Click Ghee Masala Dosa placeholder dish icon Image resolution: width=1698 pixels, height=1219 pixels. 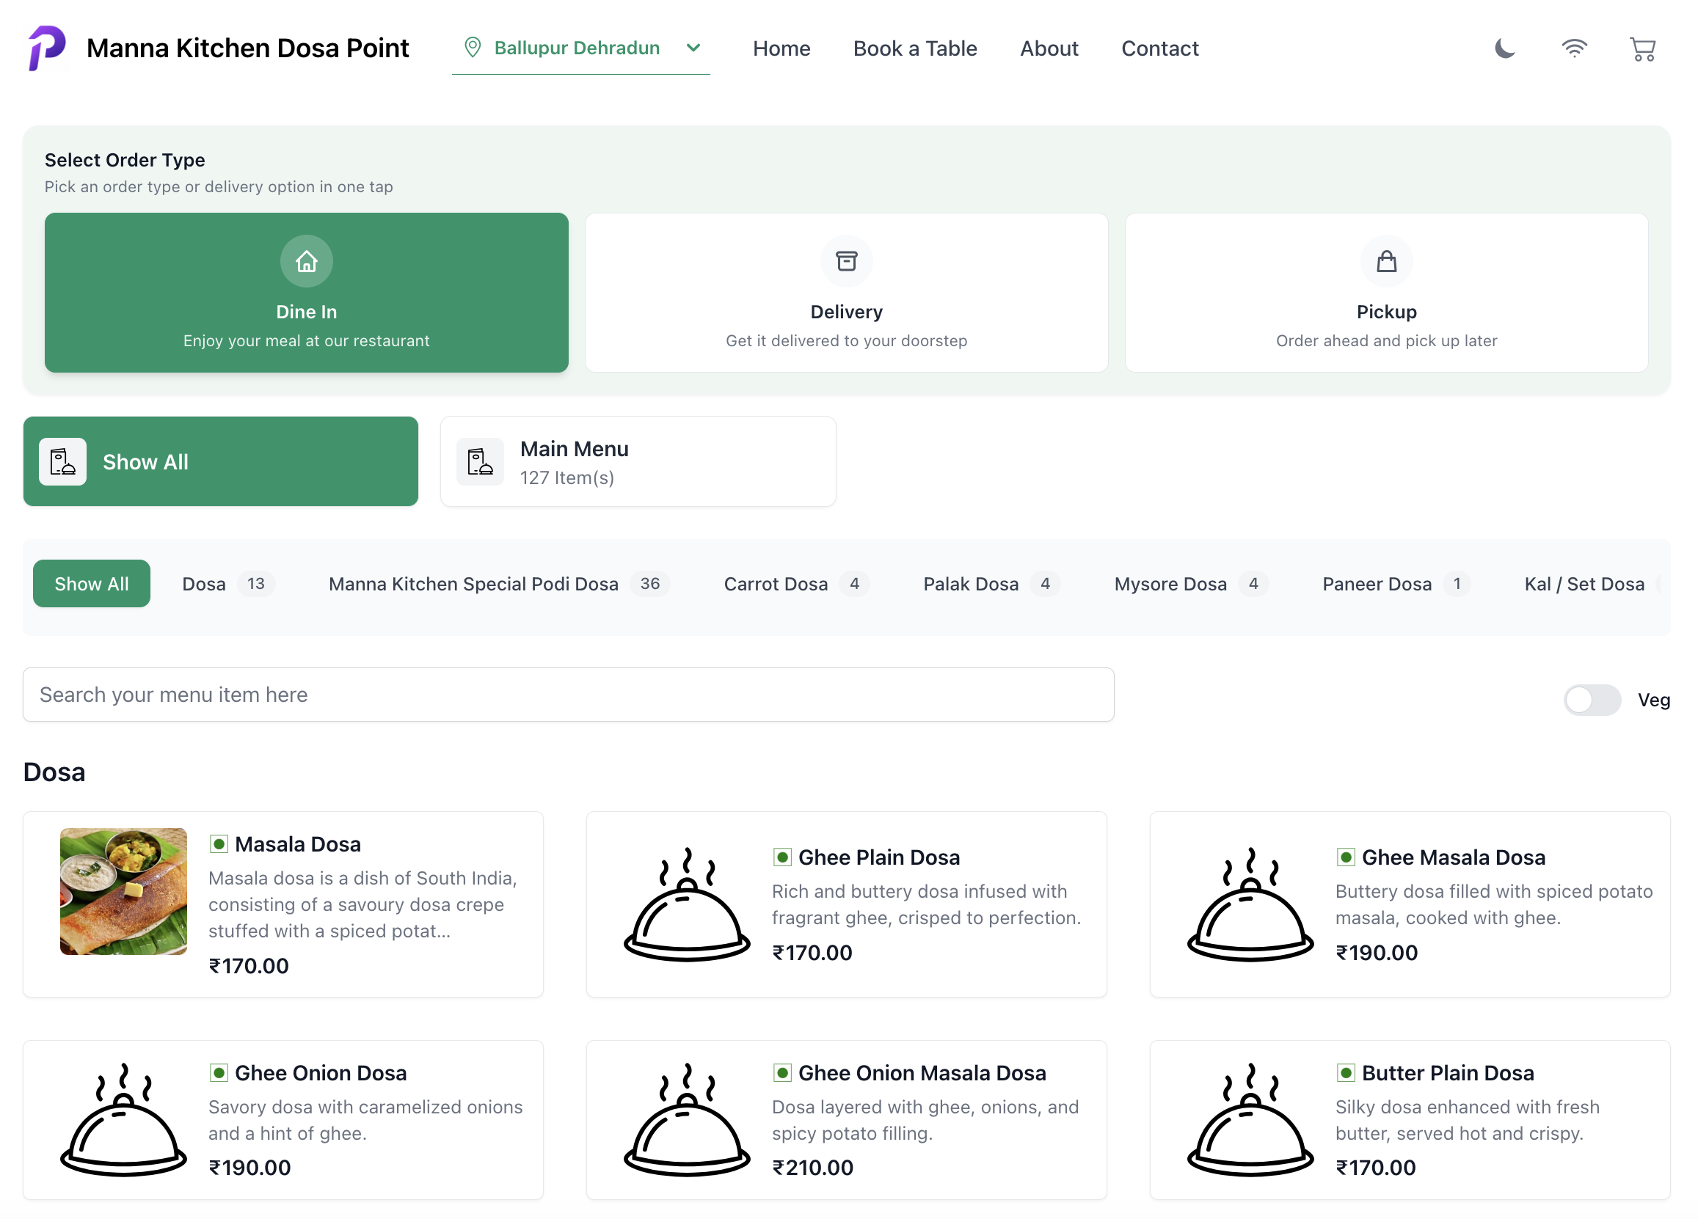[1250, 904]
